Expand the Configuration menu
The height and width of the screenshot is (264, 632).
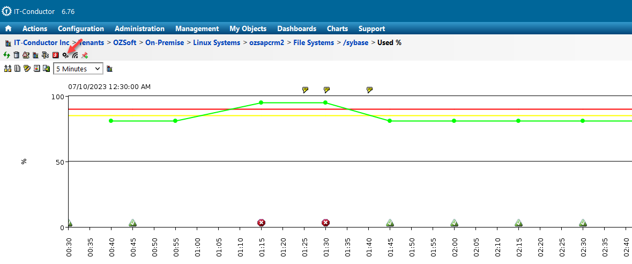click(81, 29)
